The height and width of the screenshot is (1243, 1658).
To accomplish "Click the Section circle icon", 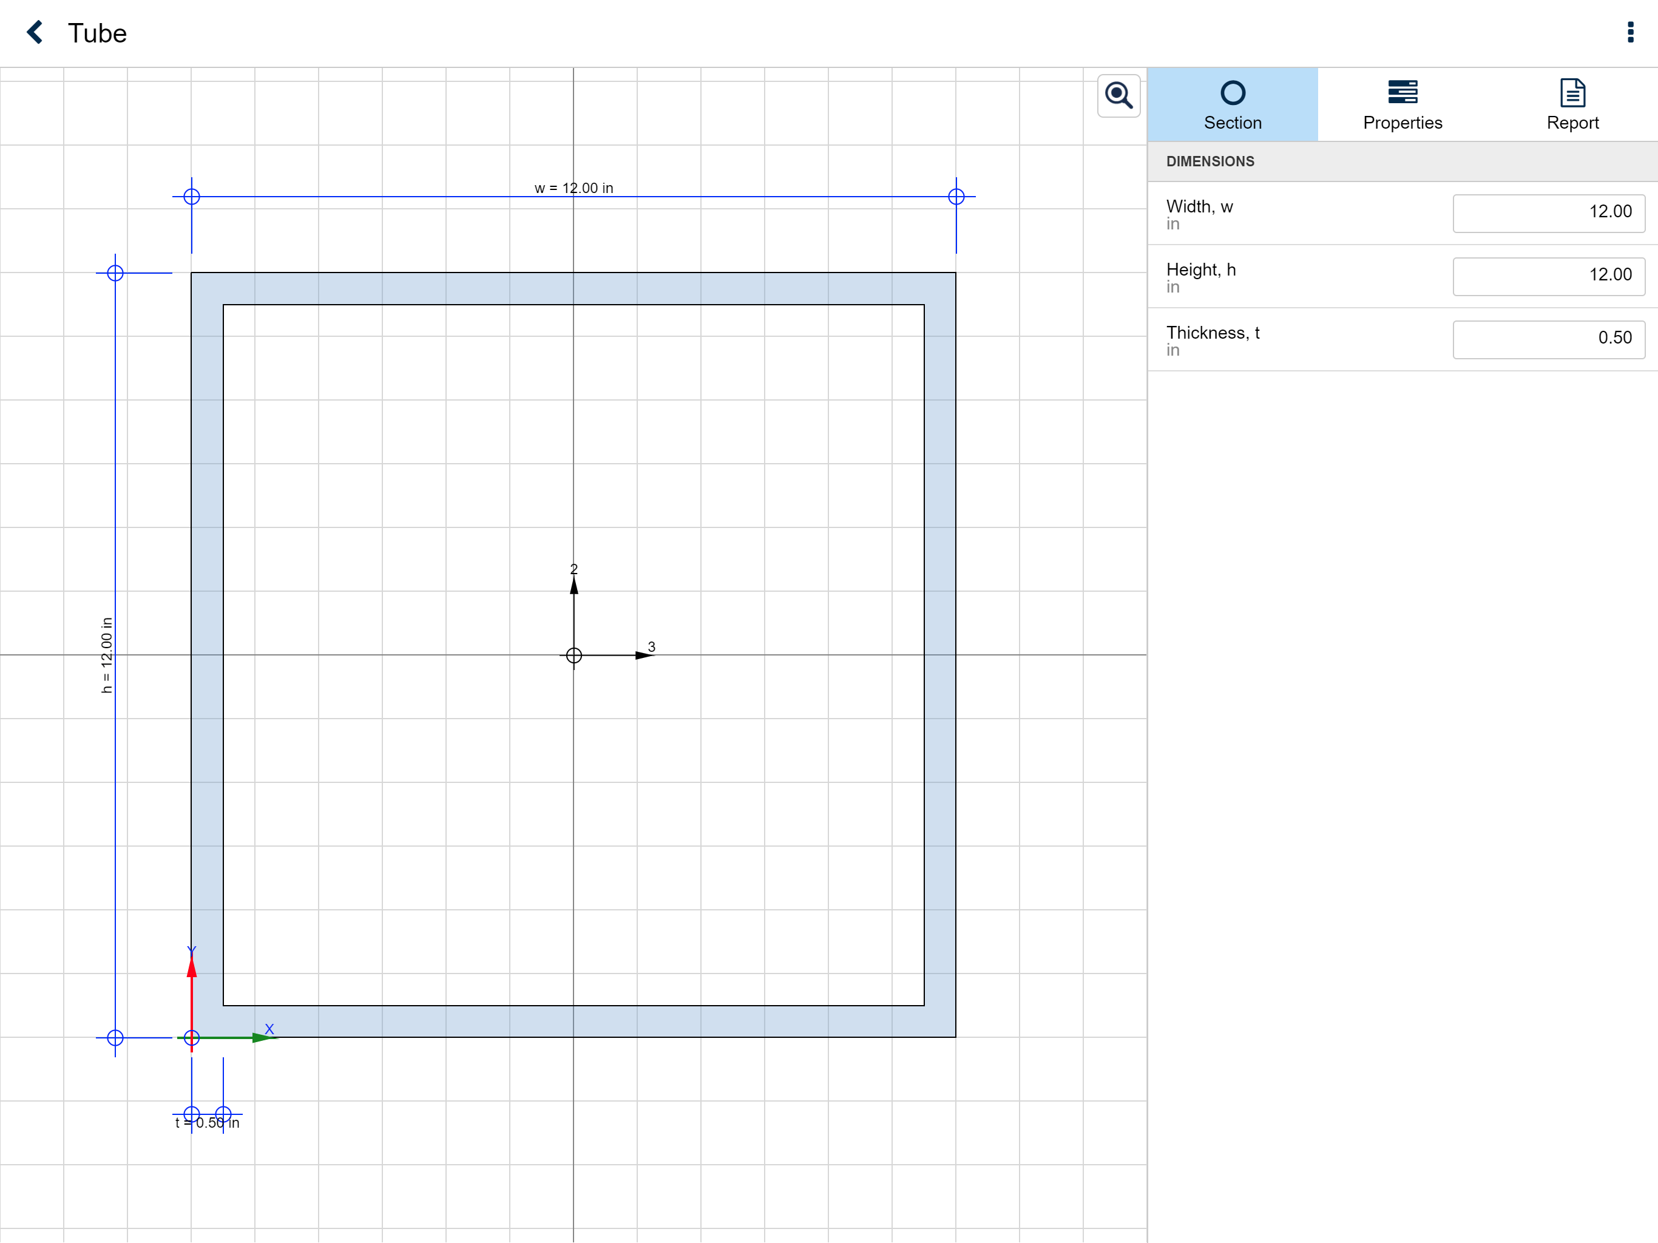I will pyautogui.click(x=1232, y=93).
